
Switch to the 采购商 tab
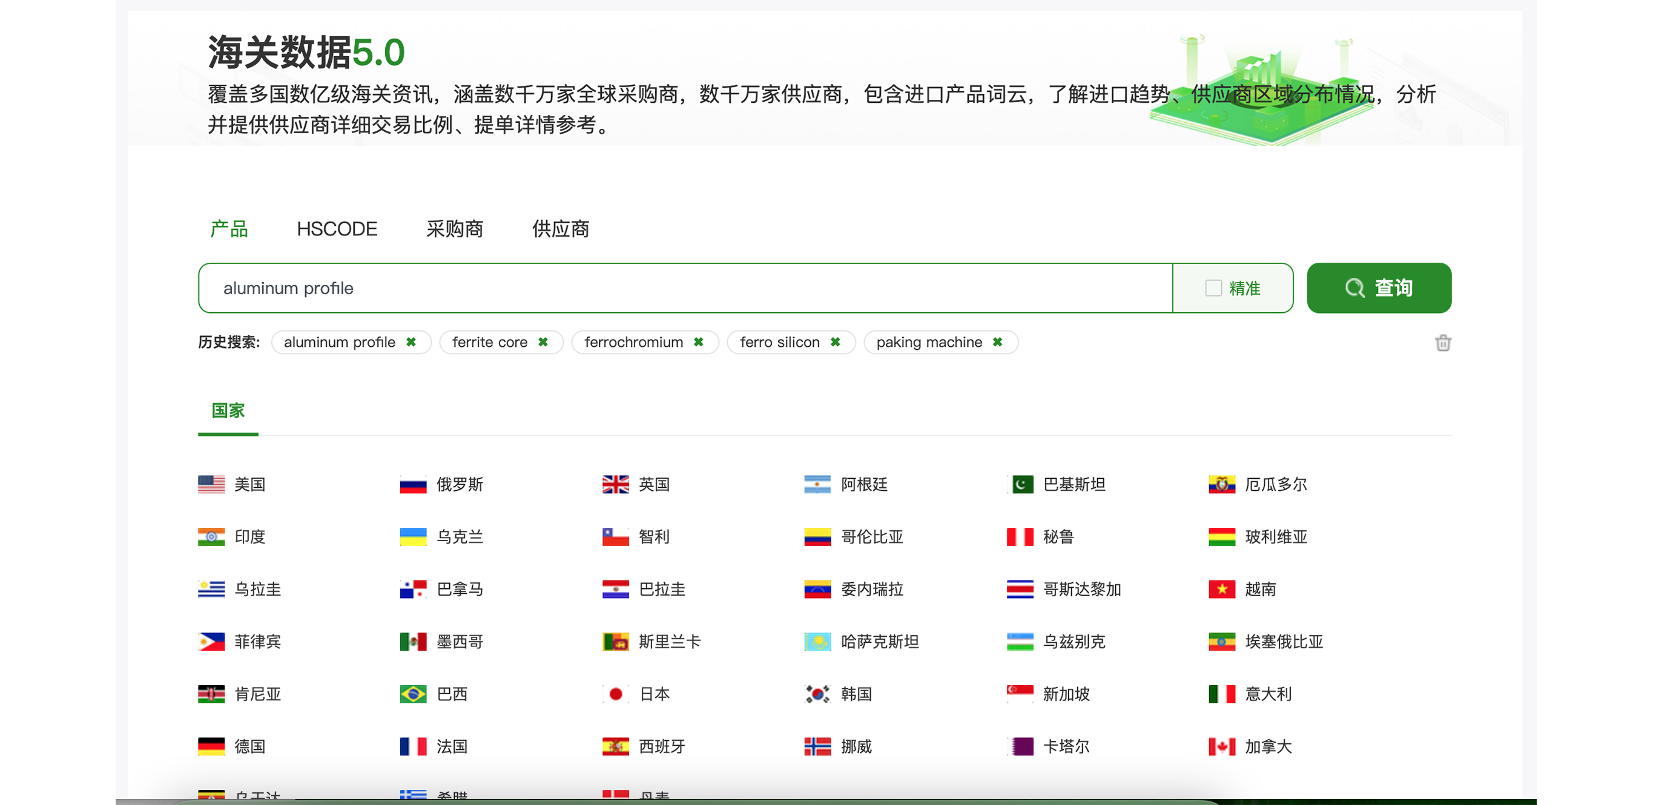click(454, 229)
